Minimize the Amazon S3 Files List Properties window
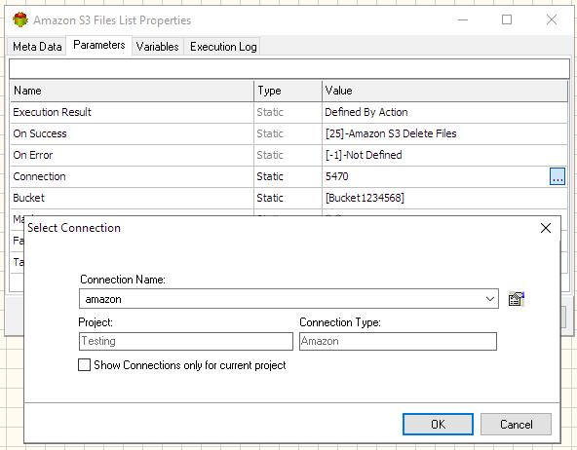Viewport: 577px width, 450px height. tap(463, 19)
